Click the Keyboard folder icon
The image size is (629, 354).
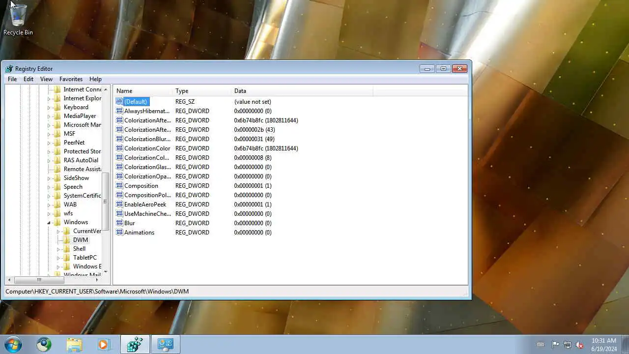57,107
